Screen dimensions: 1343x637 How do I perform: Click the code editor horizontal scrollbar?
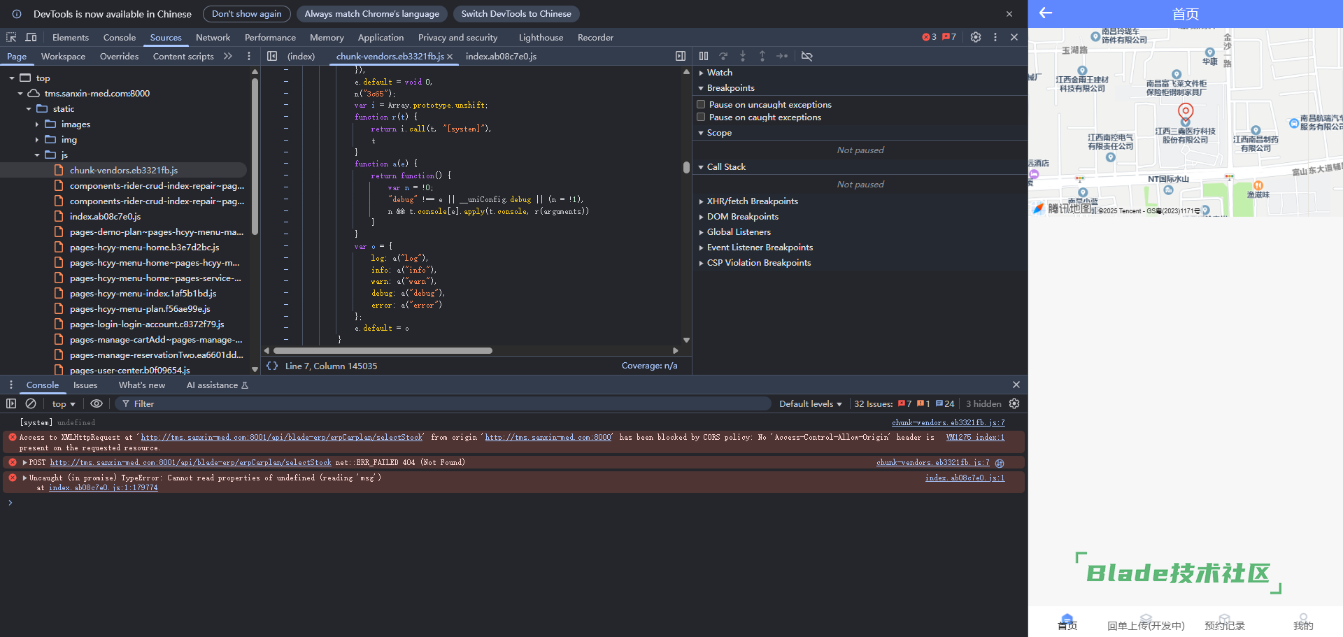click(383, 350)
